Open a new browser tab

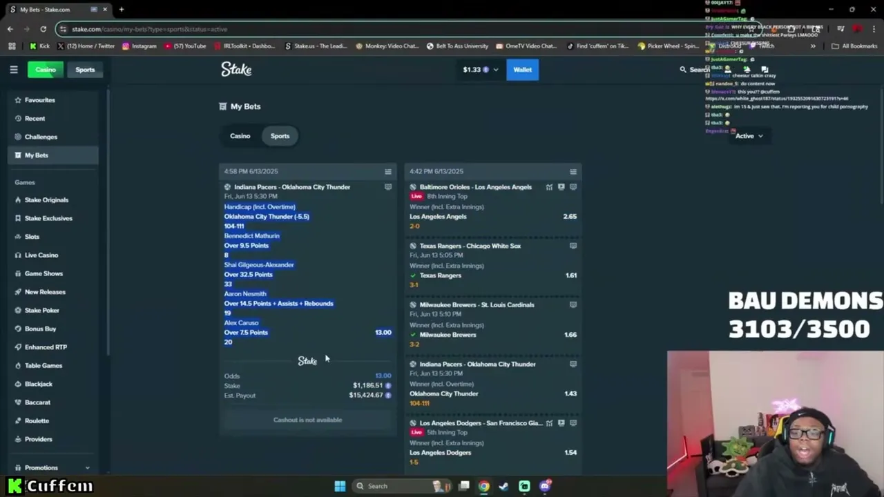pyautogui.click(x=122, y=10)
